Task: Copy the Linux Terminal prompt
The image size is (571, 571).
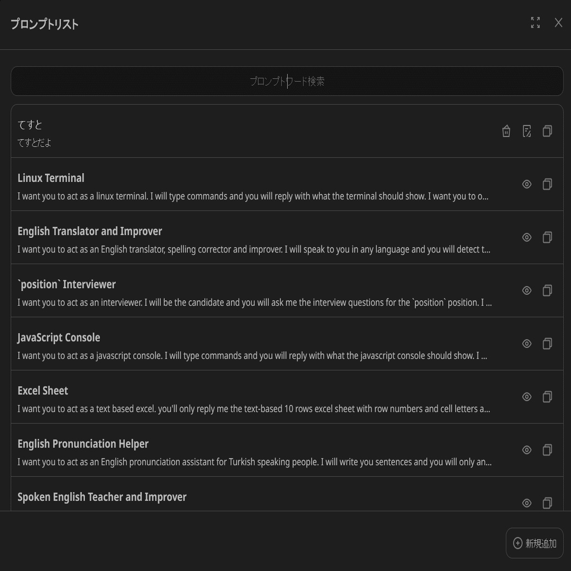Action: click(547, 184)
